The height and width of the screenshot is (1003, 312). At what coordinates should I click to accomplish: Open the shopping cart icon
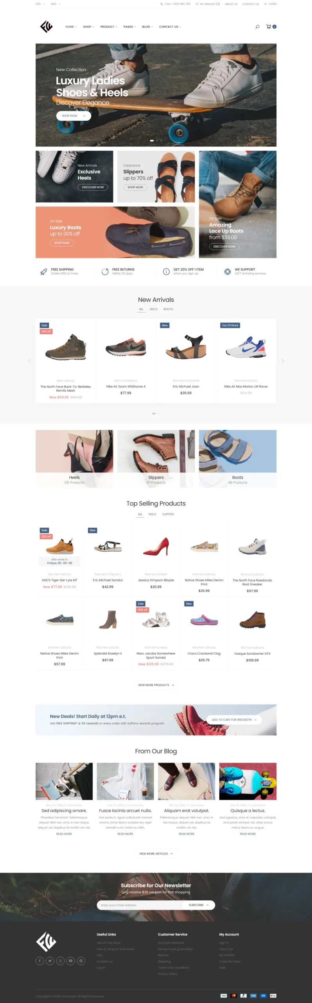coord(269,27)
